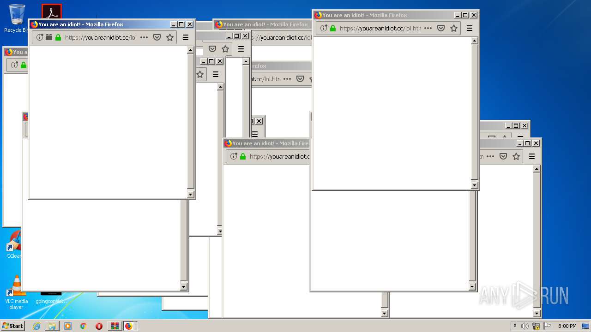Save to Pocket in the lower right Firefox window
The image size is (591, 332).
(503, 156)
